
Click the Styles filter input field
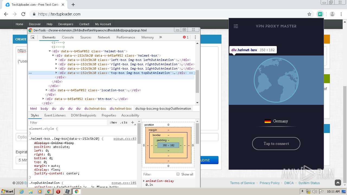[68, 122]
